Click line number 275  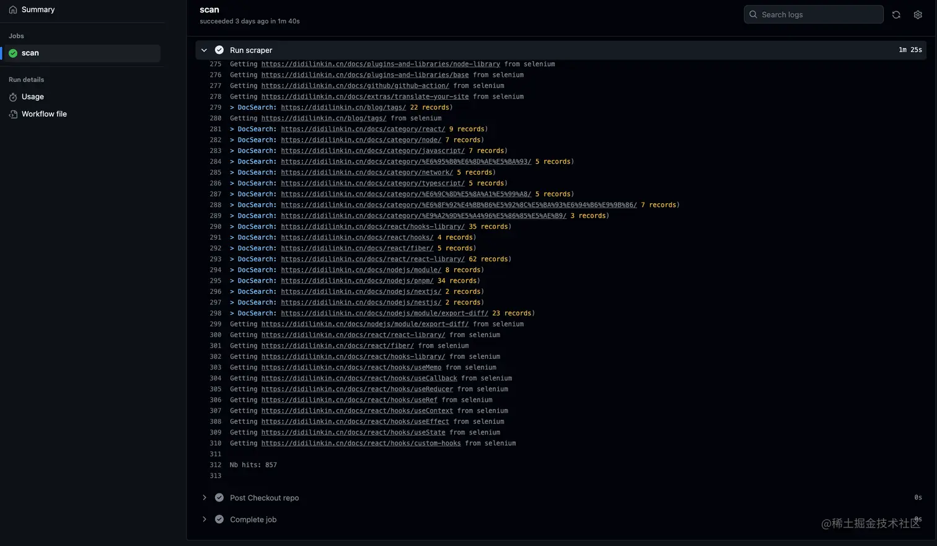pyautogui.click(x=215, y=64)
